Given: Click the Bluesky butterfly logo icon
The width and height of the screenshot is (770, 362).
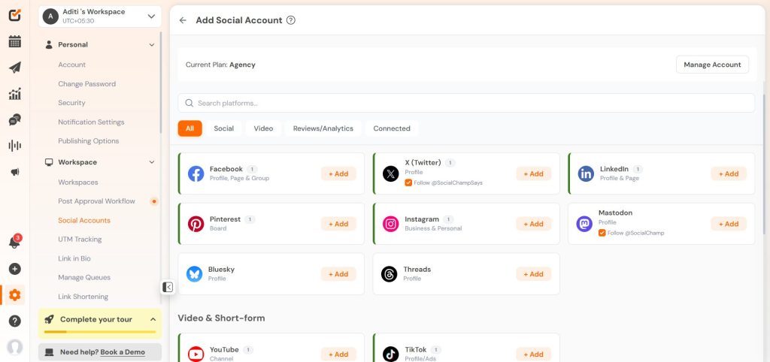Looking at the screenshot, I should [x=195, y=273].
